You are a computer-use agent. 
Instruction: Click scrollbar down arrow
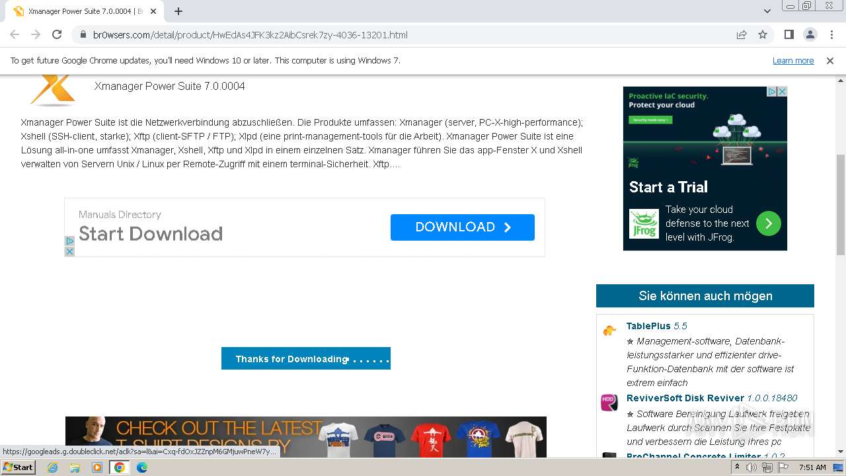[841, 452]
